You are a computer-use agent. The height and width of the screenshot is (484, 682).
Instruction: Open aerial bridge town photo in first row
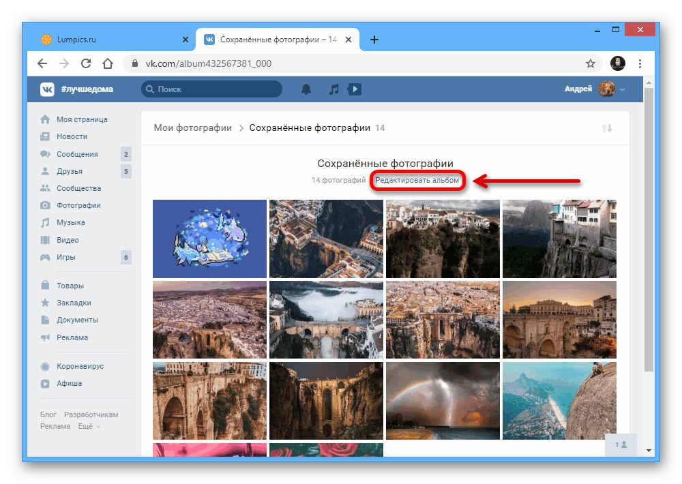pos(326,239)
